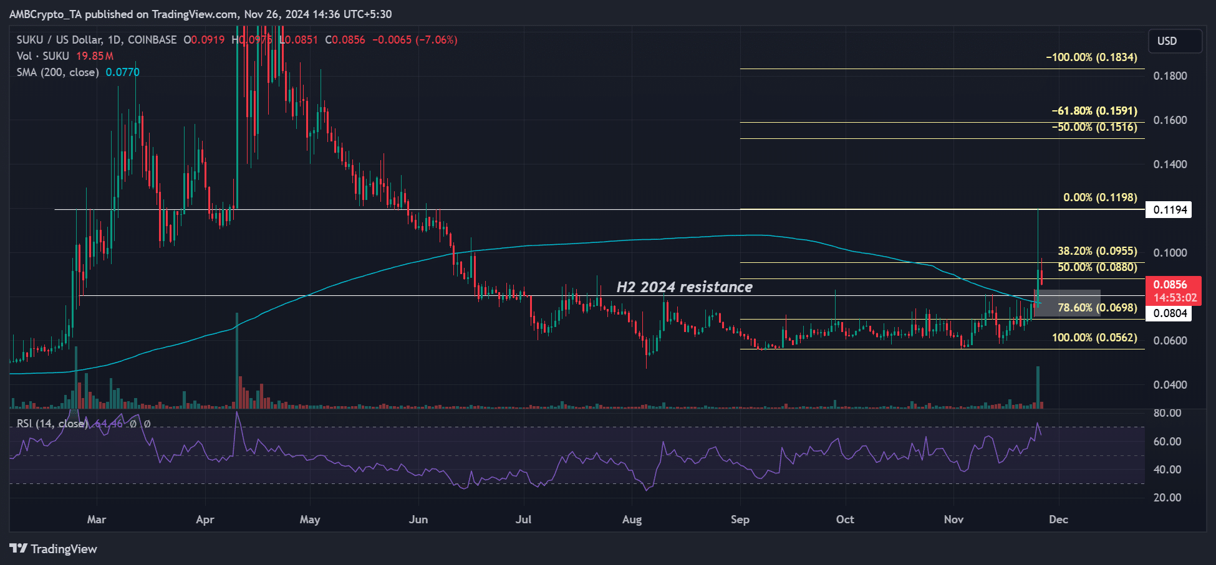The image size is (1216, 565).
Task: Click Mar on the time axis
Action: click(x=97, y=520)
